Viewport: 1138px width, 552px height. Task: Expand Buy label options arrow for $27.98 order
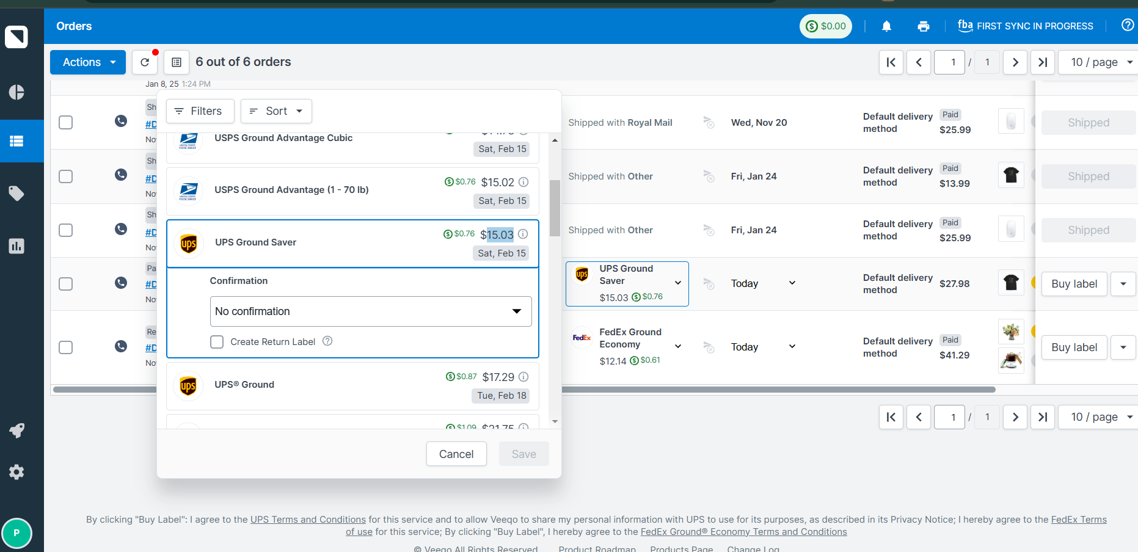pos(1123,284)
